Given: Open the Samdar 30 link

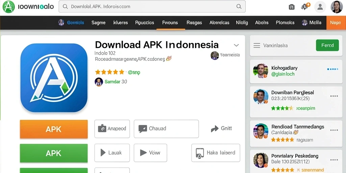Looking at the screenshot, I should (116, 82).
